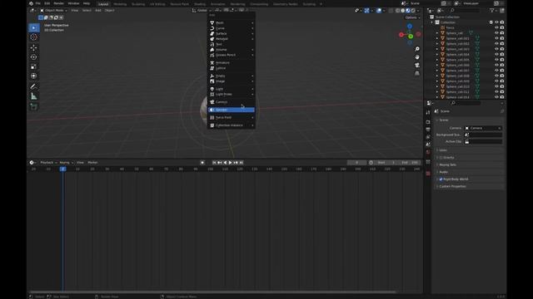Select the Rotate tool
Viewport: 533px width, 299px height.
pos(33,57)
